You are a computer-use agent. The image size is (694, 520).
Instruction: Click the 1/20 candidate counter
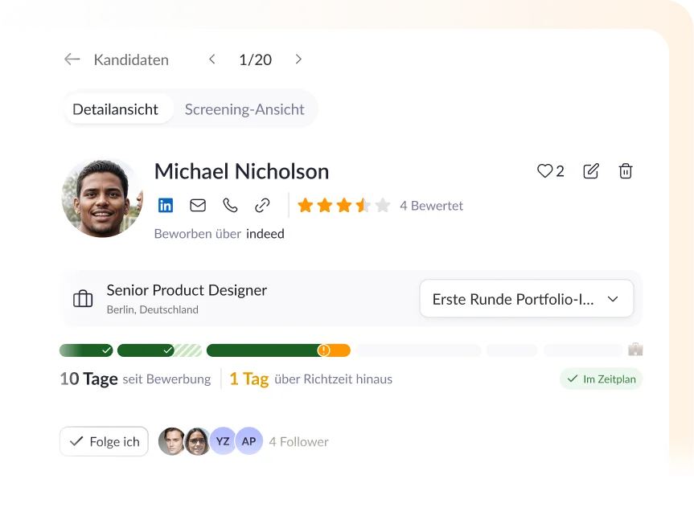(256, 59)
